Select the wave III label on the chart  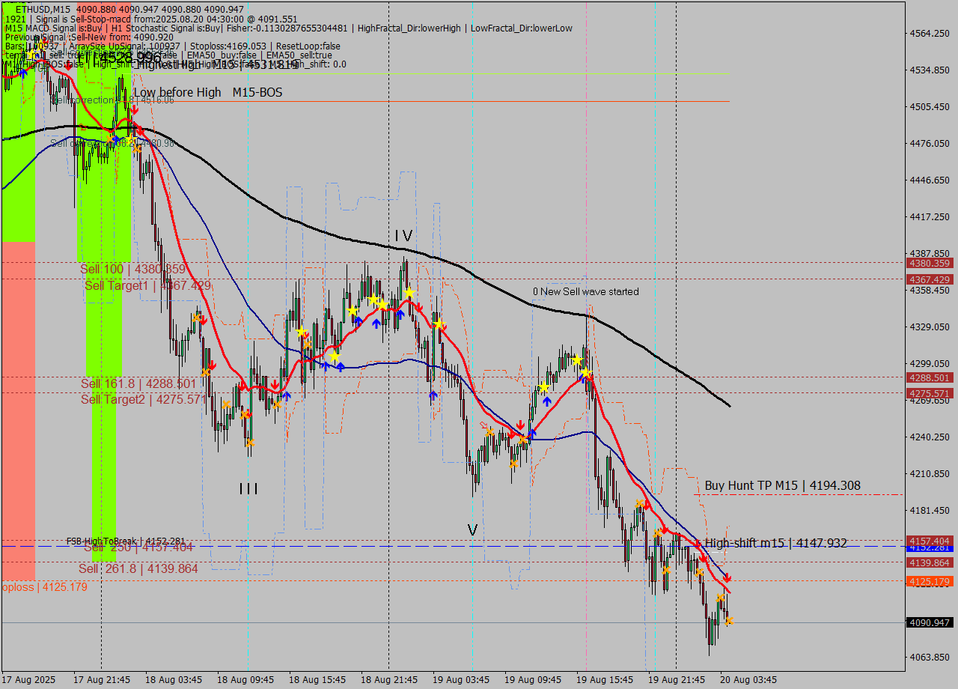[248, 489]
